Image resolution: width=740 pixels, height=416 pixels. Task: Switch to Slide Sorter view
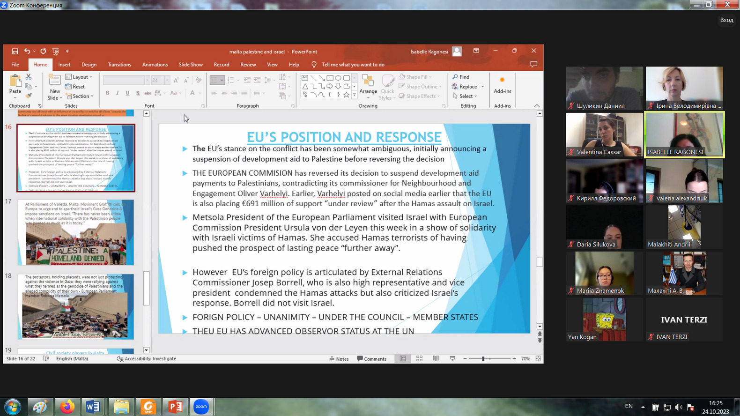click(419, 358)
